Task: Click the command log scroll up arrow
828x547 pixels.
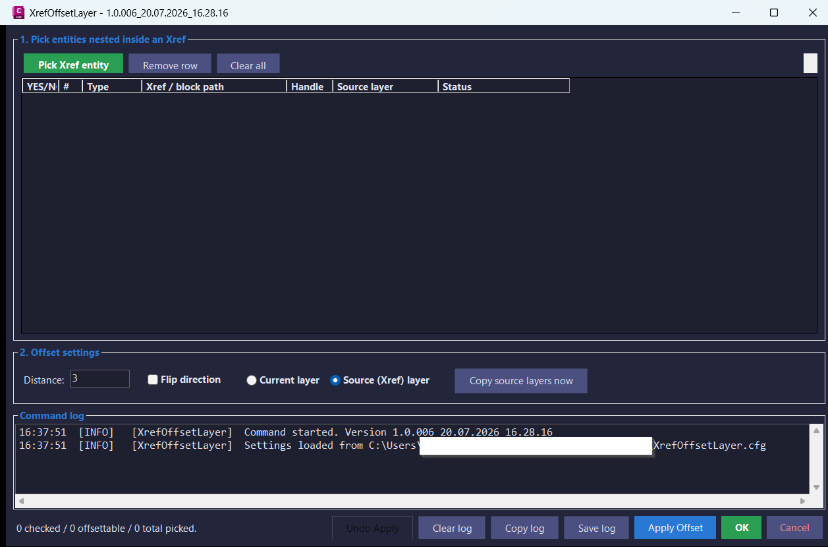Action: (x=816, y=431)
